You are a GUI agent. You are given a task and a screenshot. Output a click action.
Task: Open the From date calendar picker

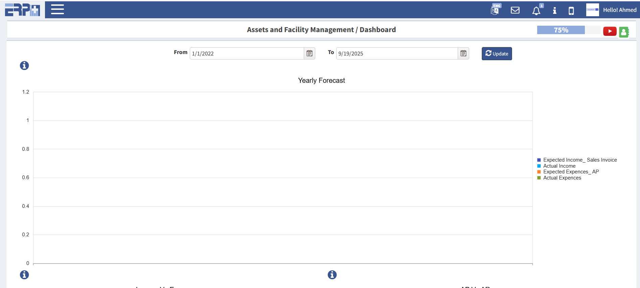click(309, 53)
